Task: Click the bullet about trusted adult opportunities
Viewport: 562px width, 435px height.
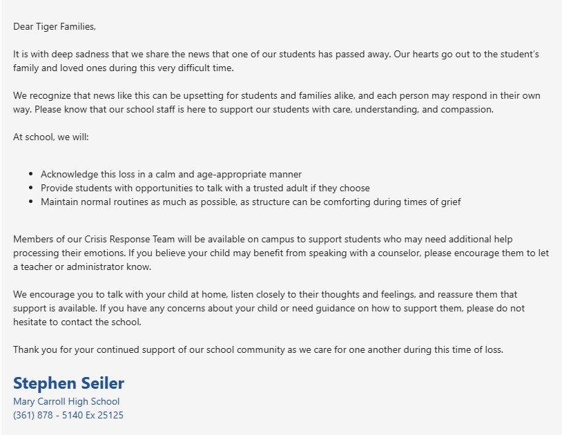Action: click(x=205, y=188)
